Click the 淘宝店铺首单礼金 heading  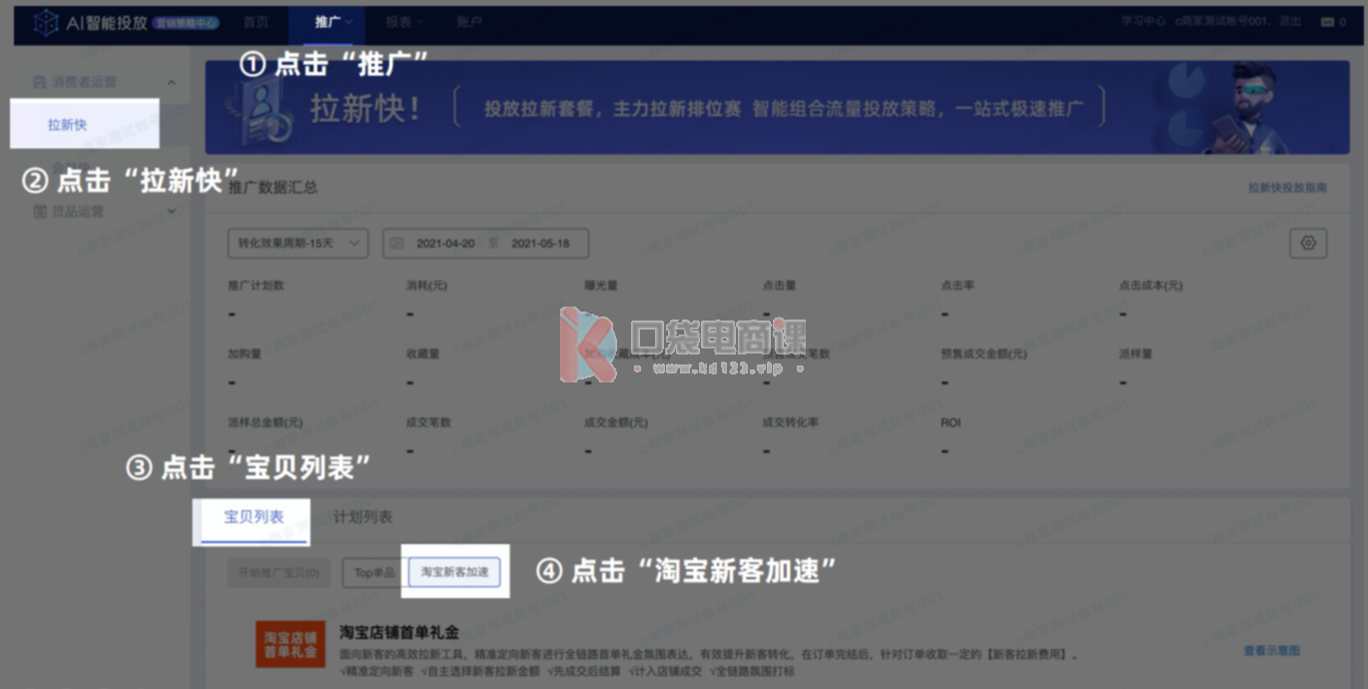click(x=399, y=632)
